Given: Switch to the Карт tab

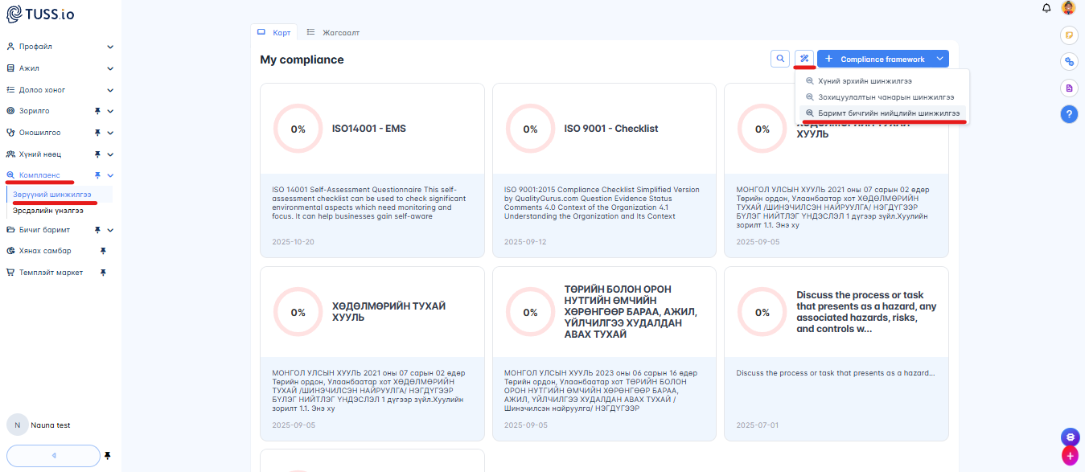Looking at the screenshot, I should coord(273,32).
